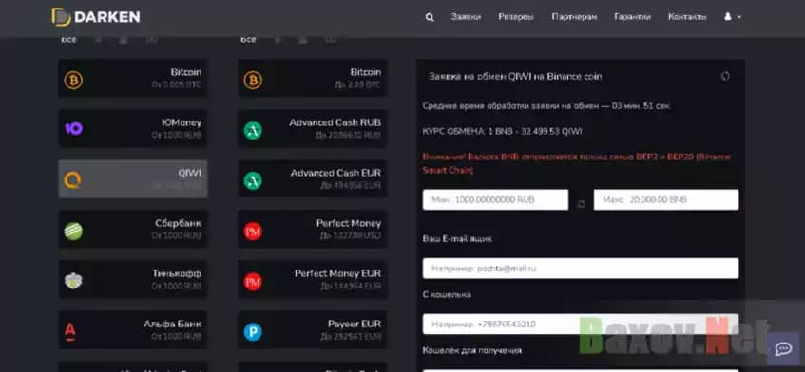Click Bitcoin 'От 0.005 BTC' limit text
Viewport: 805px width, 372px height.
177,84
